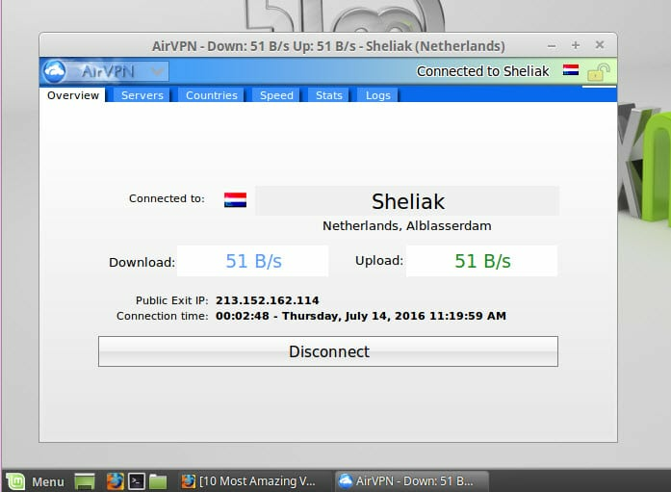Screen dimensions: 671x492
Task: Click the 'Connected to:' label
Action: 167,198
